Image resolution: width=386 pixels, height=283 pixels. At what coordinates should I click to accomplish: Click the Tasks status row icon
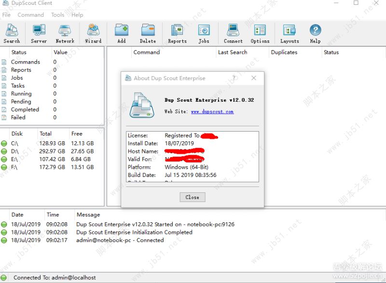point(4,86)
